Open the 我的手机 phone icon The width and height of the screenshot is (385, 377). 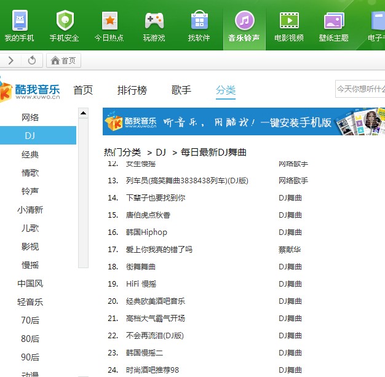(x=20, y=21)
